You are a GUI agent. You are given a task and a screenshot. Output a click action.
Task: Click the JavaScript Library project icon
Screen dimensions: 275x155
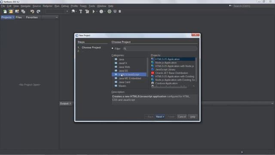tap(153, 69)
